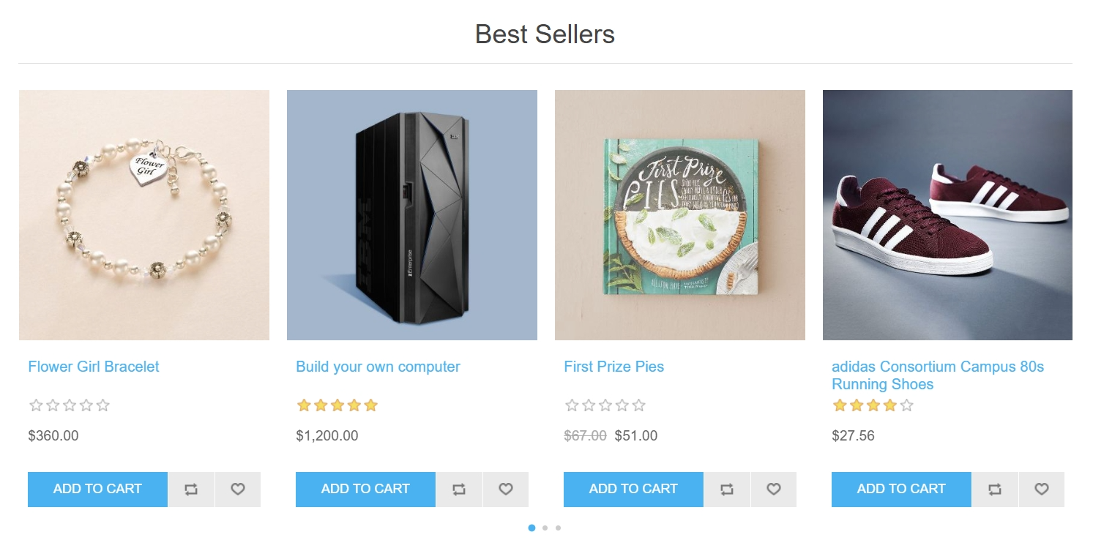Open the Flower Girl Bracelet product link
The height and width of the screenshot is (551, 1093).
pos(94,367)
